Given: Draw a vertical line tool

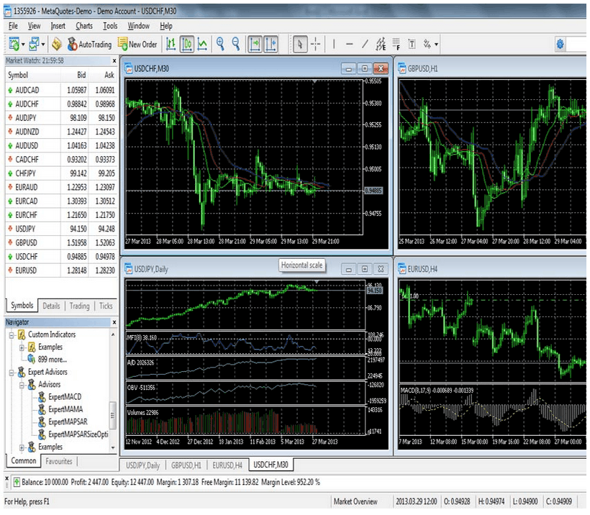Looking at the screenshot, I should 334,45.
